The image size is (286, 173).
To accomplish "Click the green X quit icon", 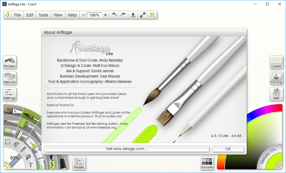I will point(152,15).
